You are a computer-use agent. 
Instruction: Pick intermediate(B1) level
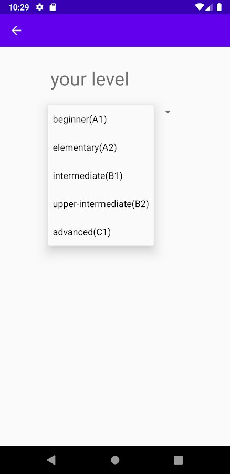pyautogui.click(x=101, y=175)
